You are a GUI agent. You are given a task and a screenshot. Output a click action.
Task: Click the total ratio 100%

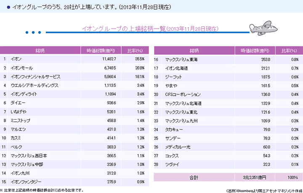point(292,177)
